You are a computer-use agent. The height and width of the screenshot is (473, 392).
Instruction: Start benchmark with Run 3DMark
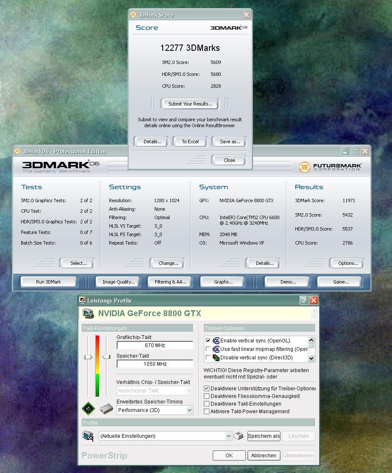point(48,282)
